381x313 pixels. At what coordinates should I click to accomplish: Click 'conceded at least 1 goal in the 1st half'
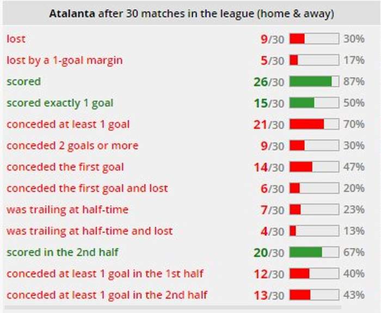click(105, 274)
